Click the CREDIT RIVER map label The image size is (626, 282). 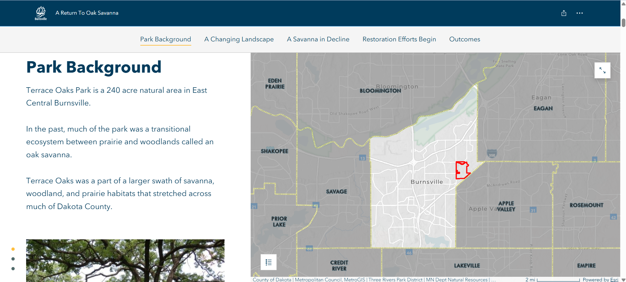339,265
